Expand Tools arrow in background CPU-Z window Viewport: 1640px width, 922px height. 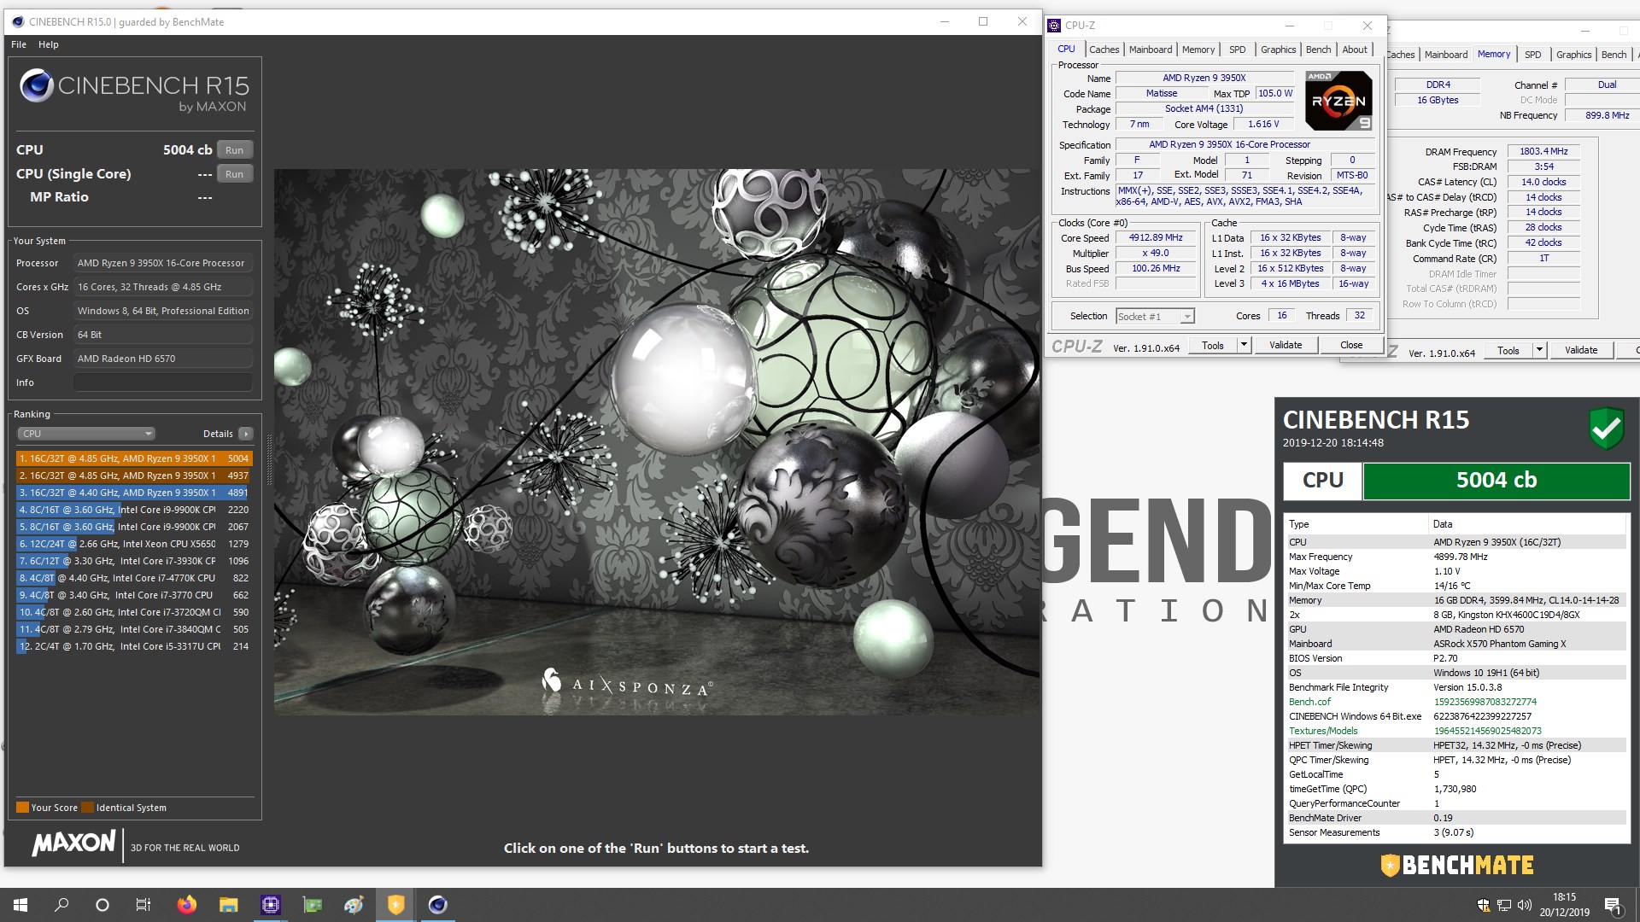tap(1539, 351)
